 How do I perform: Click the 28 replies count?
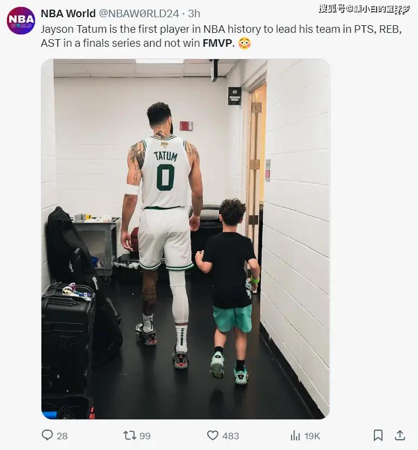coord(62,436)
